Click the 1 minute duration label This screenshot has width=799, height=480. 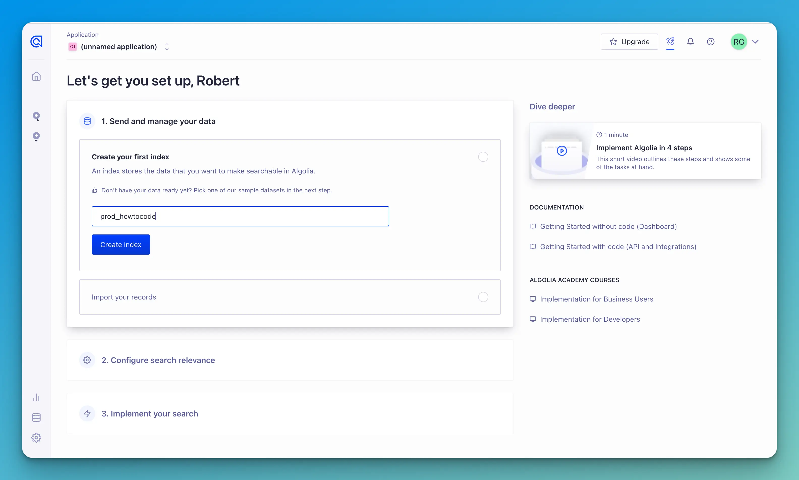pos(616,135)
